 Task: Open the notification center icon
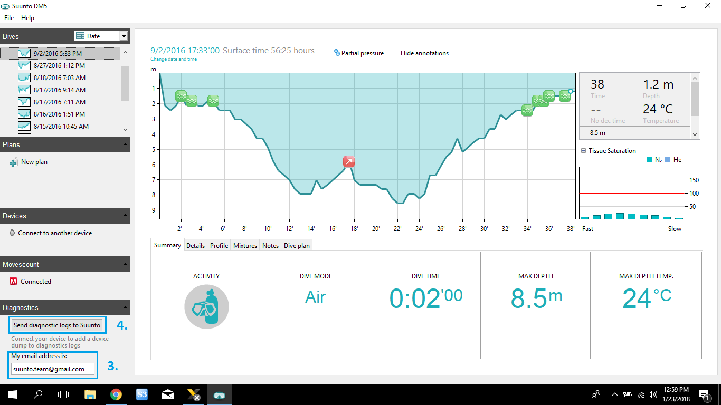click(x=704, y=394)
